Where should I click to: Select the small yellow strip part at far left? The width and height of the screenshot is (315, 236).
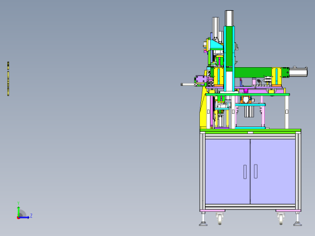[x=8, y=79]
